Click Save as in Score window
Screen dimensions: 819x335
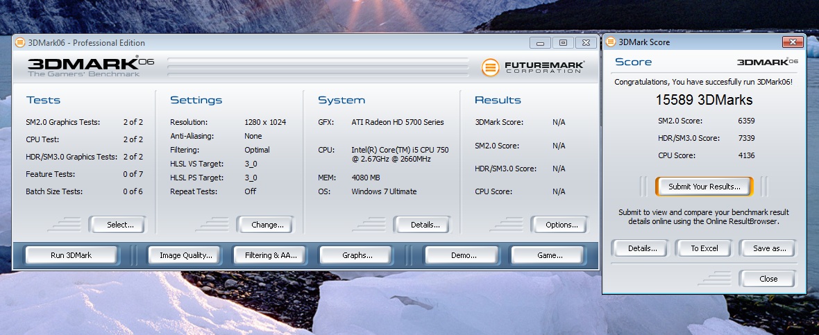tap(768, 248)
